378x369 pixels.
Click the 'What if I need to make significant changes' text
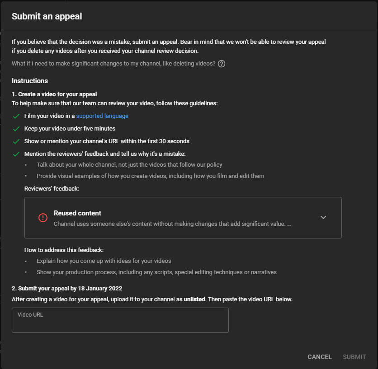[113, 64]
